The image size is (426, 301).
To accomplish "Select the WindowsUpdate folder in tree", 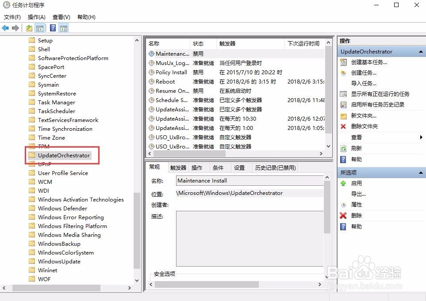I will pyautogui.click(x=59, y=261).
